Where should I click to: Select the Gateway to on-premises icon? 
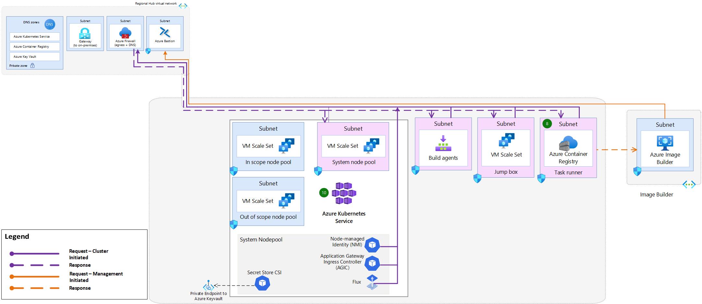[85, 33]
